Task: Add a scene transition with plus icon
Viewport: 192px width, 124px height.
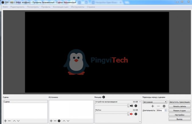Action: (x=153, y=106)
